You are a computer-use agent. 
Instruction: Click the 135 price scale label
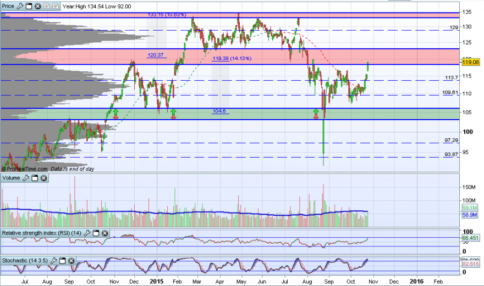467,12
